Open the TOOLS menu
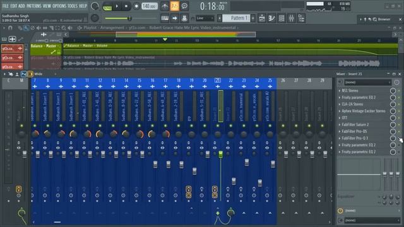The image size is (404, 227). 73,6
